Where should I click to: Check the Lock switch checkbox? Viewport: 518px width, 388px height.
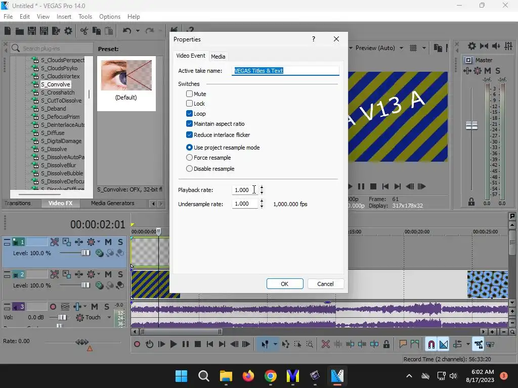(189, 104)
